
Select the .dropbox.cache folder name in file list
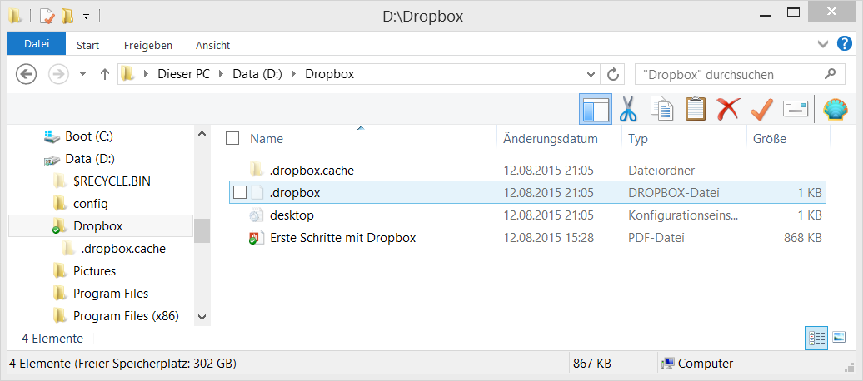pyautogui.click(x=312, y=171)
